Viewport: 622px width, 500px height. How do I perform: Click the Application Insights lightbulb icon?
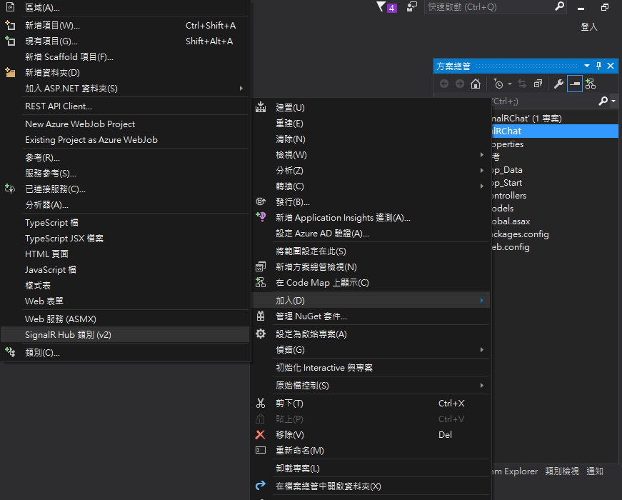261,216
